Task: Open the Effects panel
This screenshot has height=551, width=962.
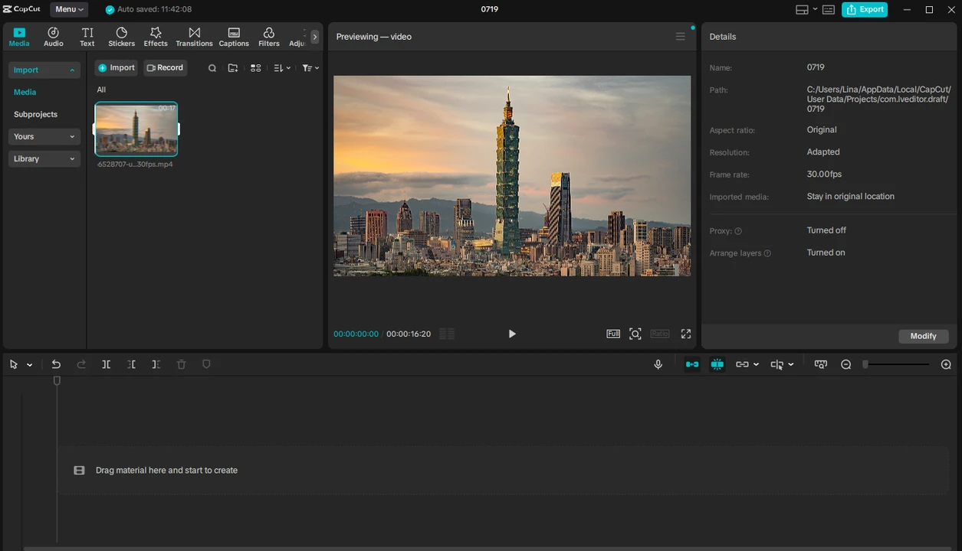Action: click(x=156, y=37)
